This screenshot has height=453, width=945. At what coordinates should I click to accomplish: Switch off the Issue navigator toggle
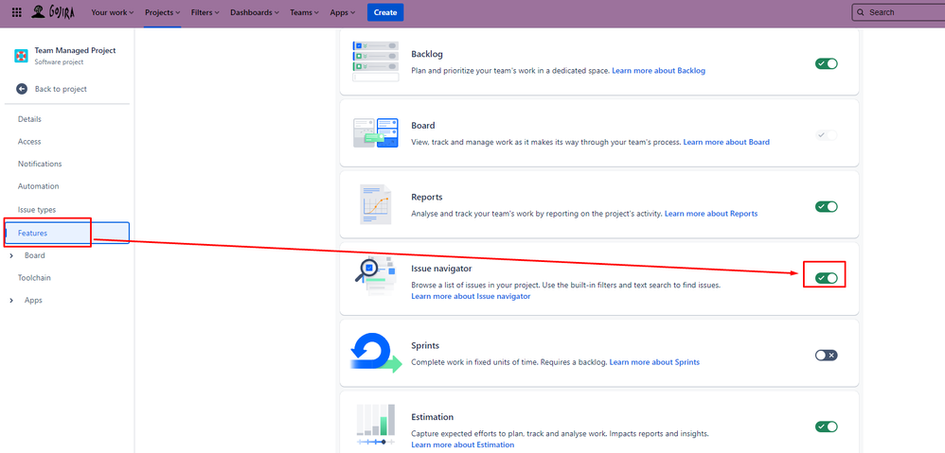(x=827, y=278)
